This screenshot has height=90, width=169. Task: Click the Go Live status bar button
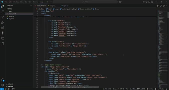coord(150,89)
